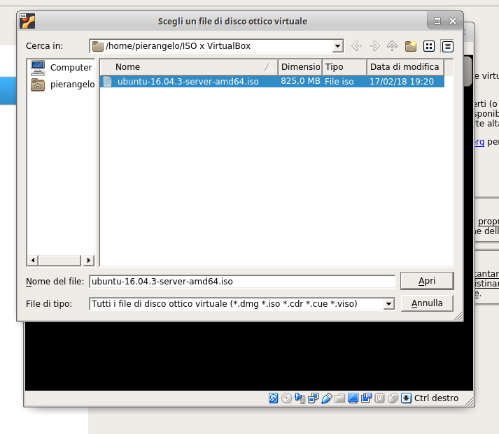Viewport: 499px width, 434px height.
Task: Click the optical disc icon in VM status bar
Action: [x=286, y=398]
